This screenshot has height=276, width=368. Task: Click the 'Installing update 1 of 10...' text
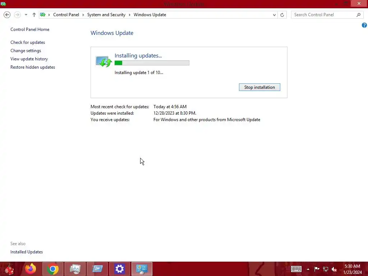click(x=139, y=73)
